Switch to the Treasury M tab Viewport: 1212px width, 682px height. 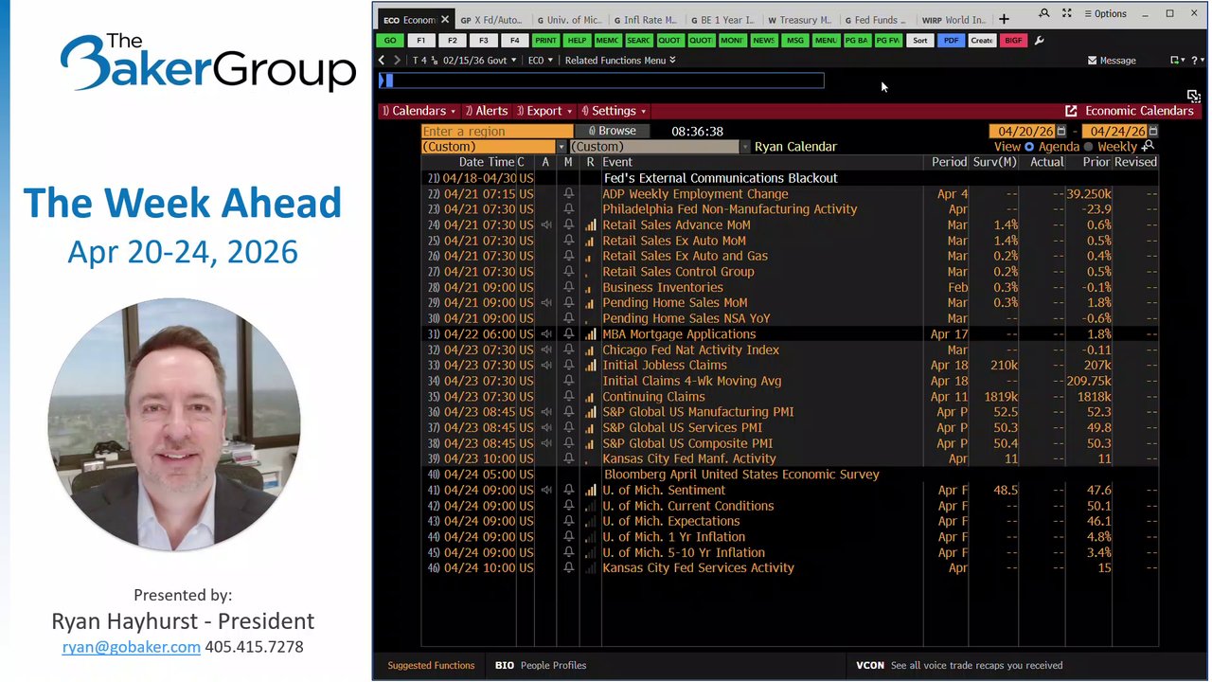799,20
